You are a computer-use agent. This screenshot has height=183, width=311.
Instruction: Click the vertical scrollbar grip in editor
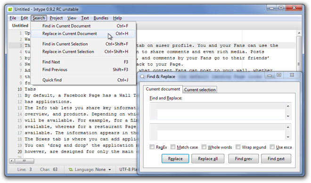299,64
